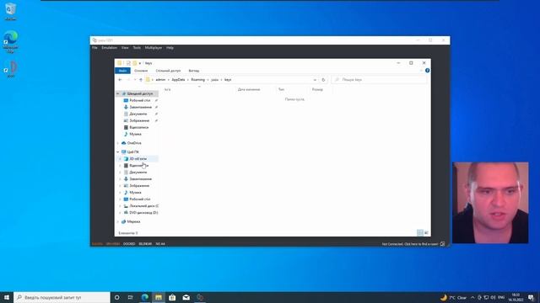The width and height of the screenshot is (540, 303).
Task: Expand the 3D objects node arrow
Action: coord(120,159)
